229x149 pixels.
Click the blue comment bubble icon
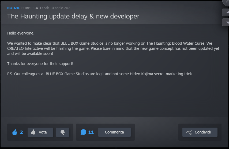tap(83, 132)
